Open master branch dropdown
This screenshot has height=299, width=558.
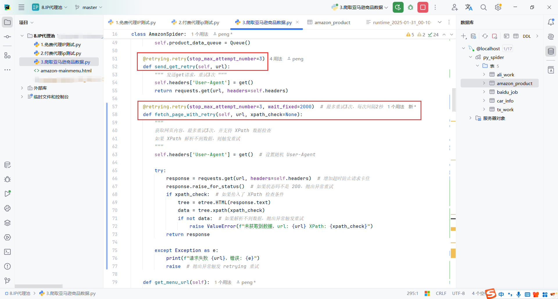(89, 7)
